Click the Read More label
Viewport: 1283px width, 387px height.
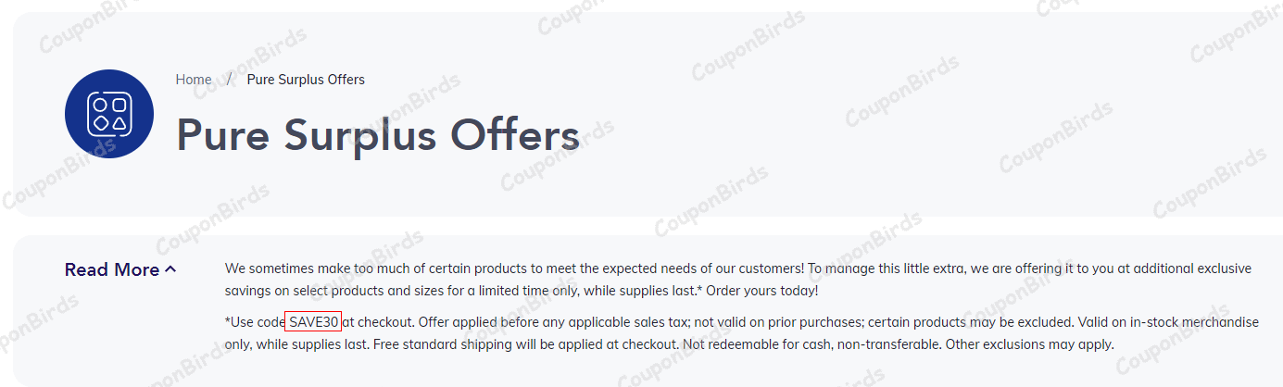[x=112, y=269]
